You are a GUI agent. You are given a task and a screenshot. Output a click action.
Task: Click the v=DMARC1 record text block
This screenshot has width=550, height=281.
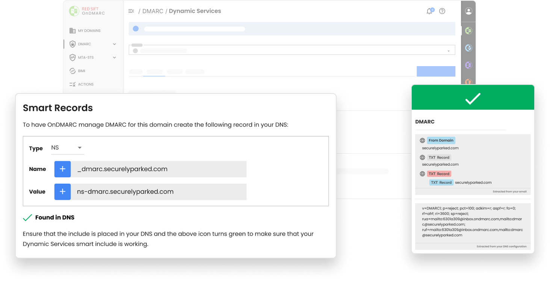pos(473,222)
